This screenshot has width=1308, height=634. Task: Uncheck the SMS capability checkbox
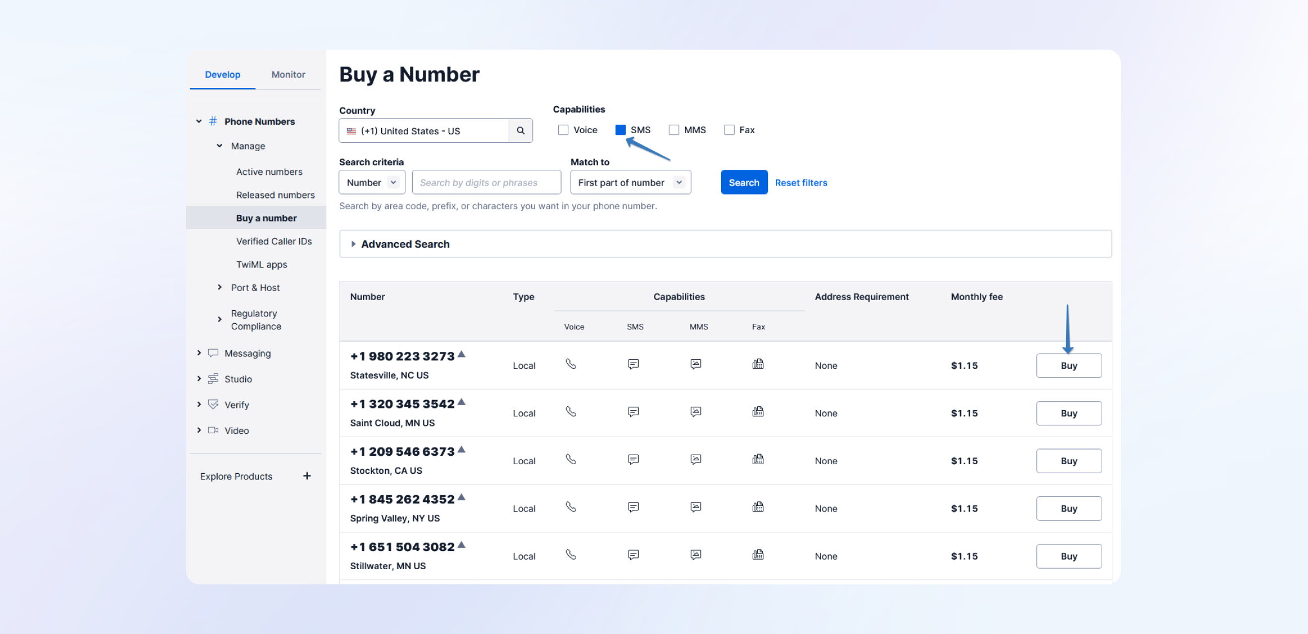[x=620, y=130]
